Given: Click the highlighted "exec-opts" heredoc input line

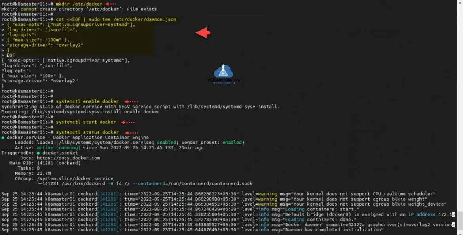Looking at the screenshot, I should point(70,25).
